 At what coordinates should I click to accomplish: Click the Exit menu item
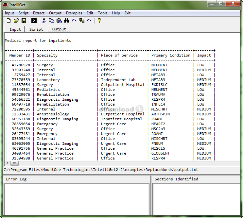click(128, 13)
